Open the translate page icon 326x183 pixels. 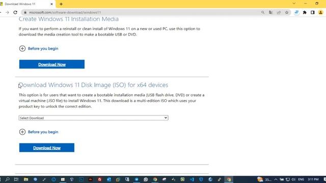pos(270,12)
